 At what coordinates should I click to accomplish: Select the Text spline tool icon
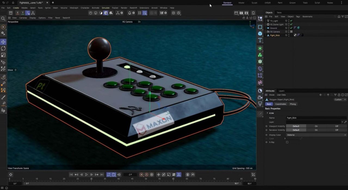pyautogui.click(x=260, y=40)
